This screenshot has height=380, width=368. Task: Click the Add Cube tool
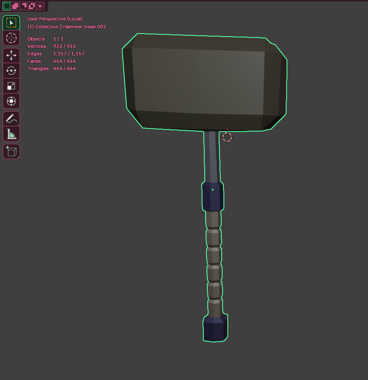[x=11, y=152]
